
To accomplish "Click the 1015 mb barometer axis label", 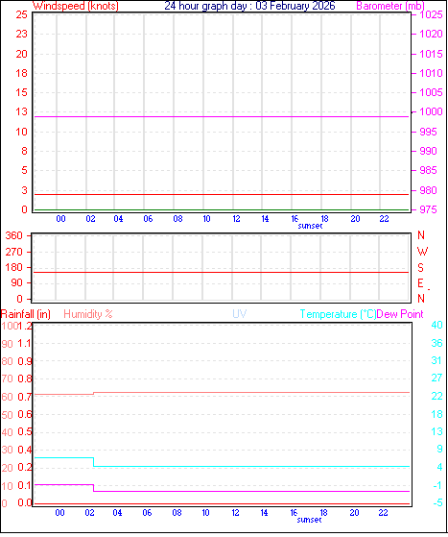I will coord(432,54).
